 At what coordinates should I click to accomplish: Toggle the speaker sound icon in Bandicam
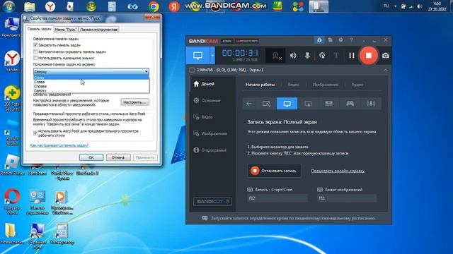[293, 56]
